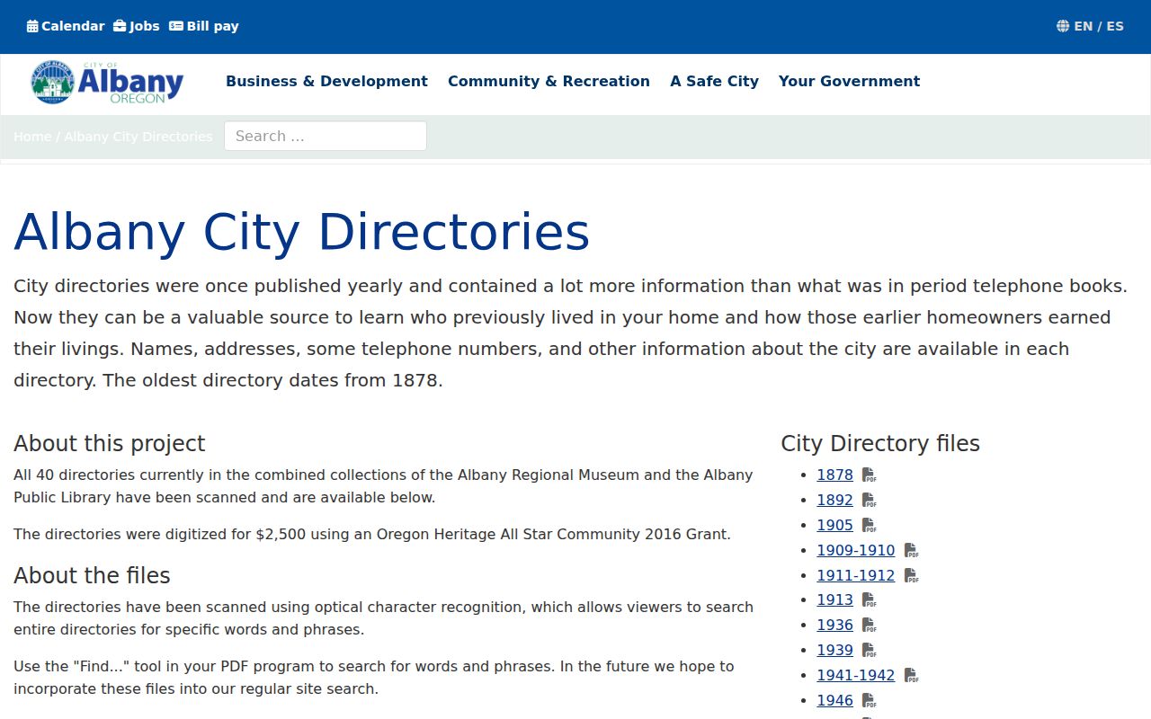Click the PDF icon next to 1892
The height and width of the screenshot is (719, 1151).
click(x=869, y=501)
